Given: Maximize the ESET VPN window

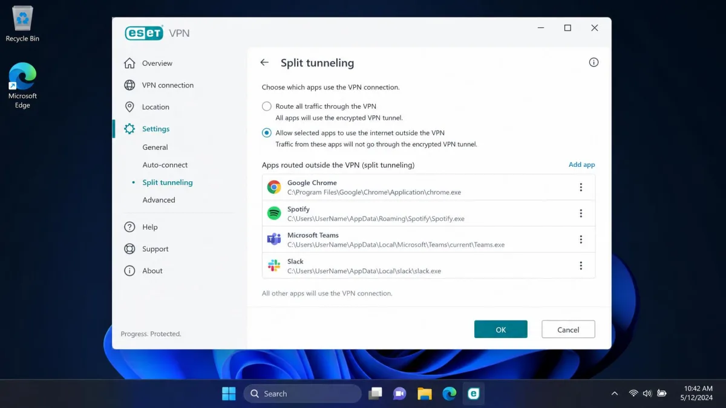Looking at the screenshot, I should click(x=567, y=28).
